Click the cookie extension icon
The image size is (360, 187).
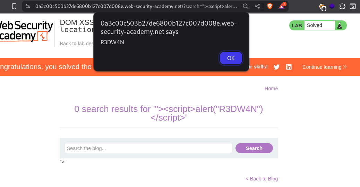click(x=322, y=7)
